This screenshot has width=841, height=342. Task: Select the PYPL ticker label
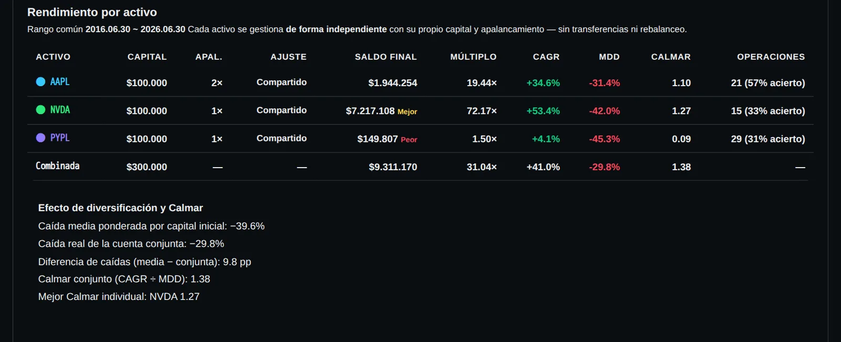[x=60, y=138]
